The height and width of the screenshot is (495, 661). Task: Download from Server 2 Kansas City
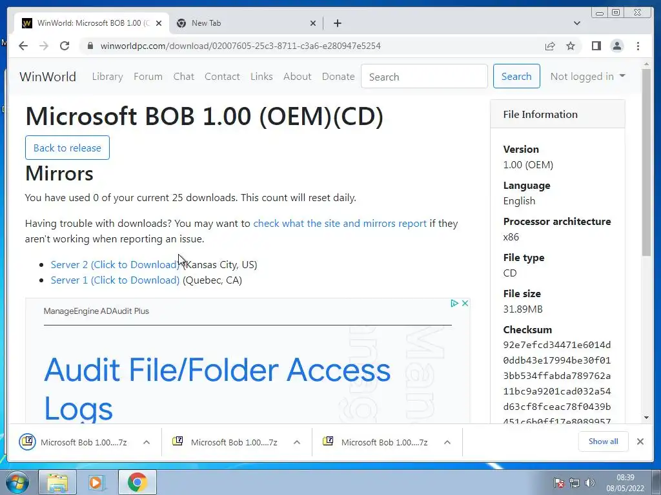coord(115,264)
